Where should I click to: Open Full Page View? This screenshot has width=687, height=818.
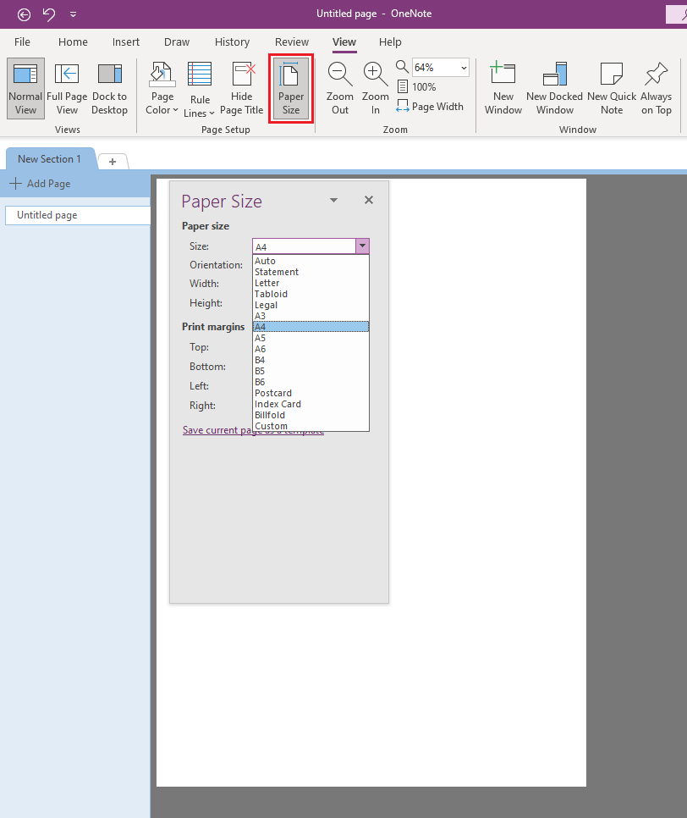click(67, 88)
